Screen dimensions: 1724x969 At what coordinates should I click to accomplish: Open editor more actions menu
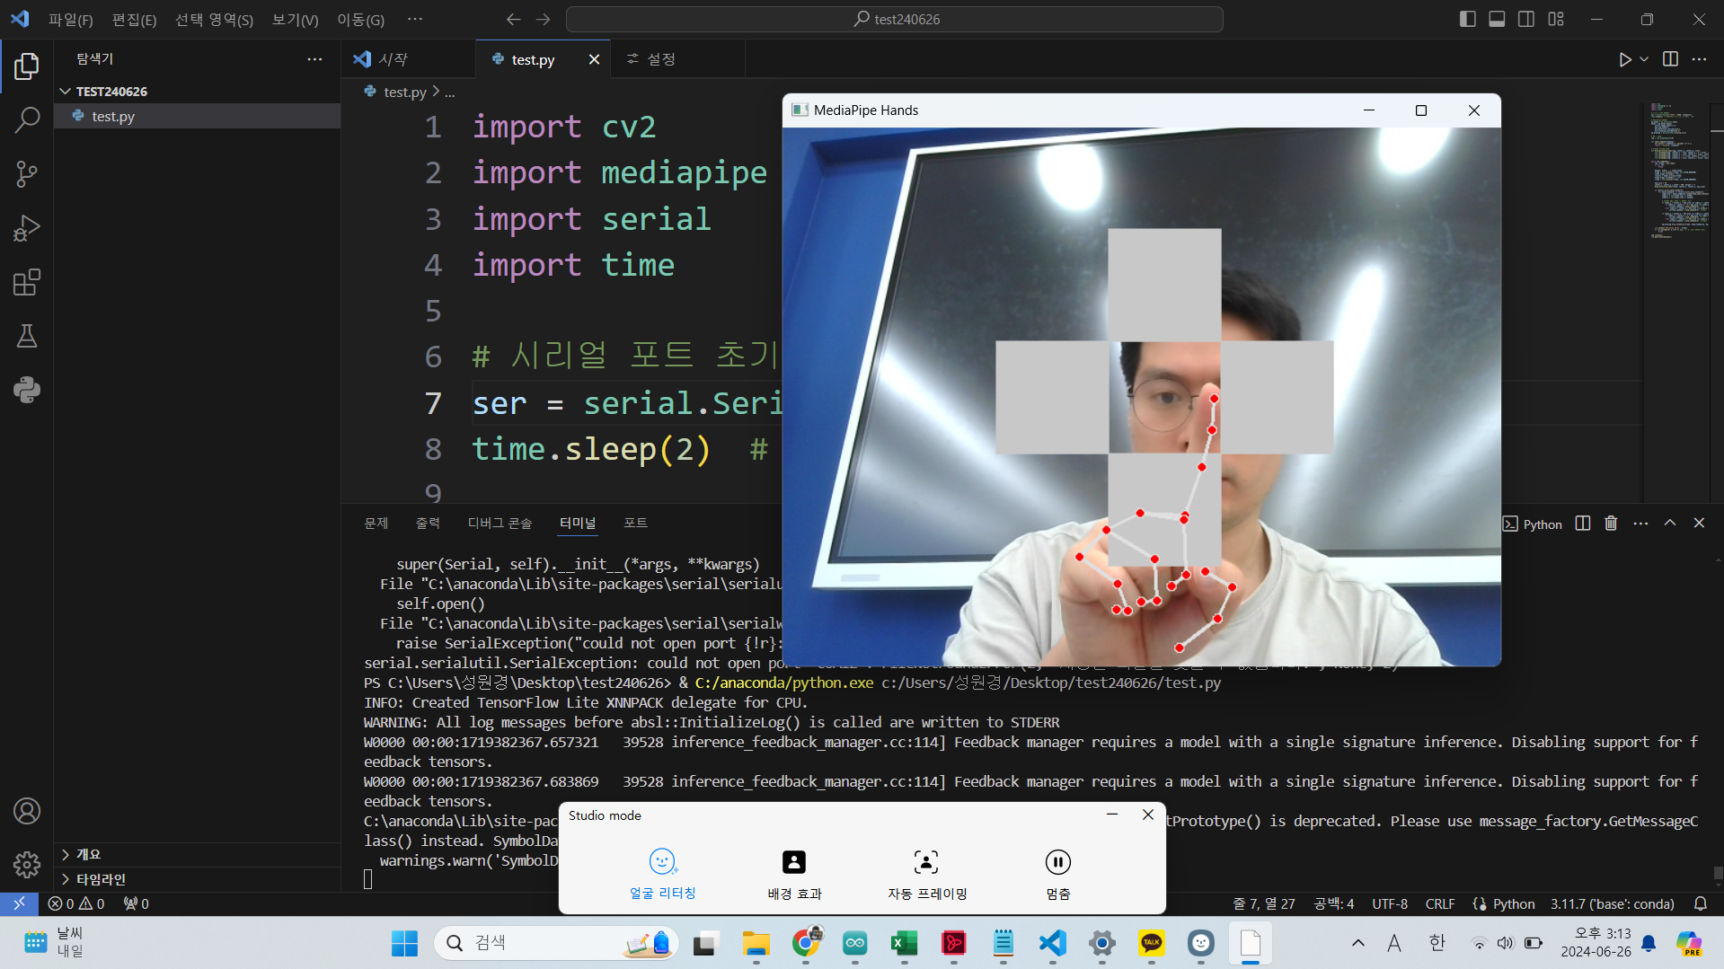(x=1699, y=59)
